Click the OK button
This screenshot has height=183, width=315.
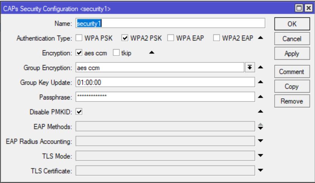[292, 24]
